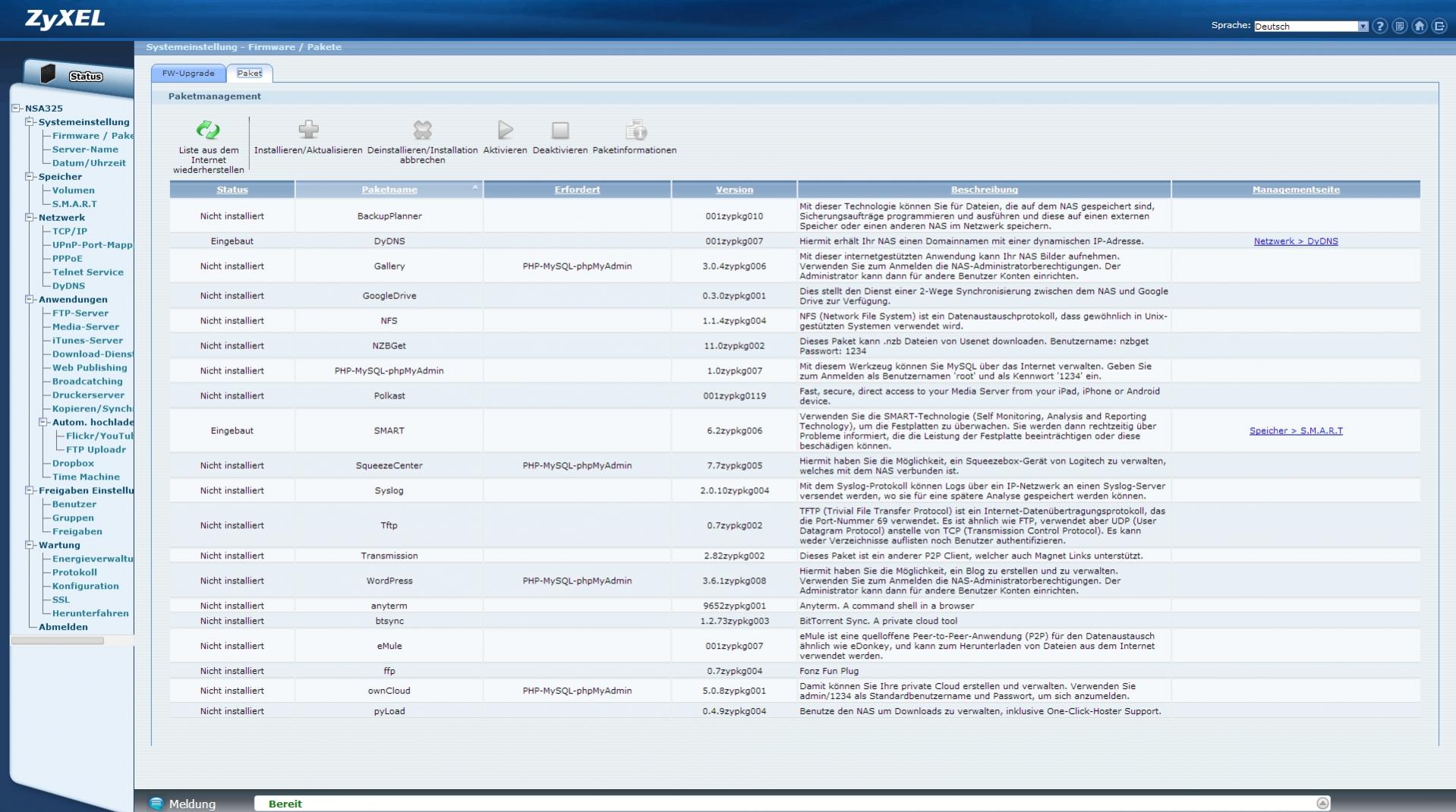
Task: Open the Sprache language dropdown
Action: click(x=1311, y=26)
